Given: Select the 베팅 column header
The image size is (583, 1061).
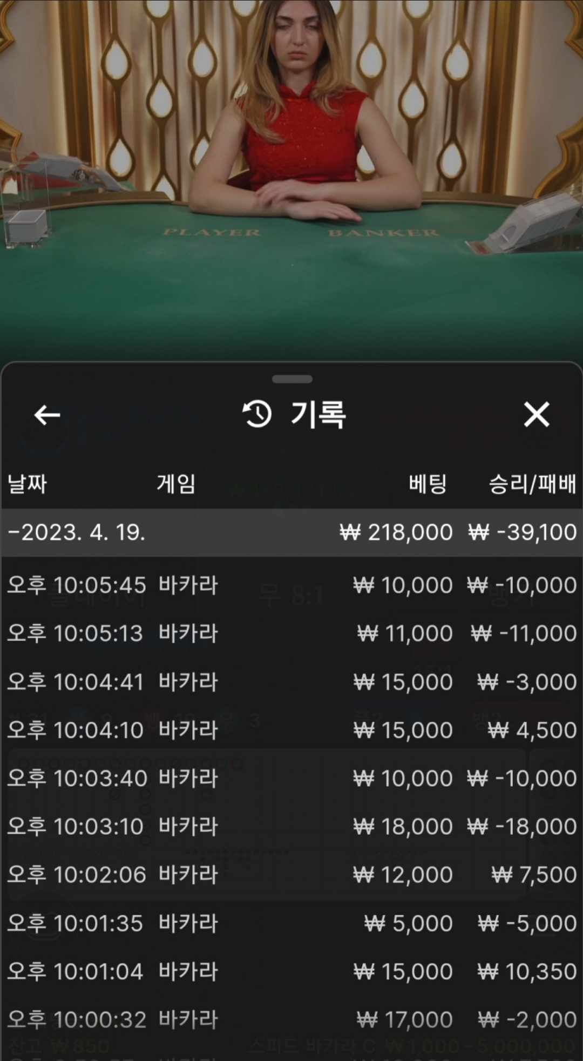Looking at the screenshot, I should tap(428, 483).
